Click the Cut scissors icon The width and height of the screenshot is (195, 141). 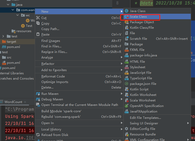point(38,18)
